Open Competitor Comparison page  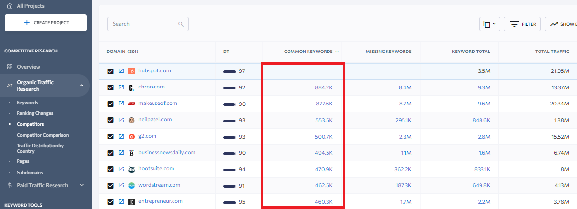(43, 135)
